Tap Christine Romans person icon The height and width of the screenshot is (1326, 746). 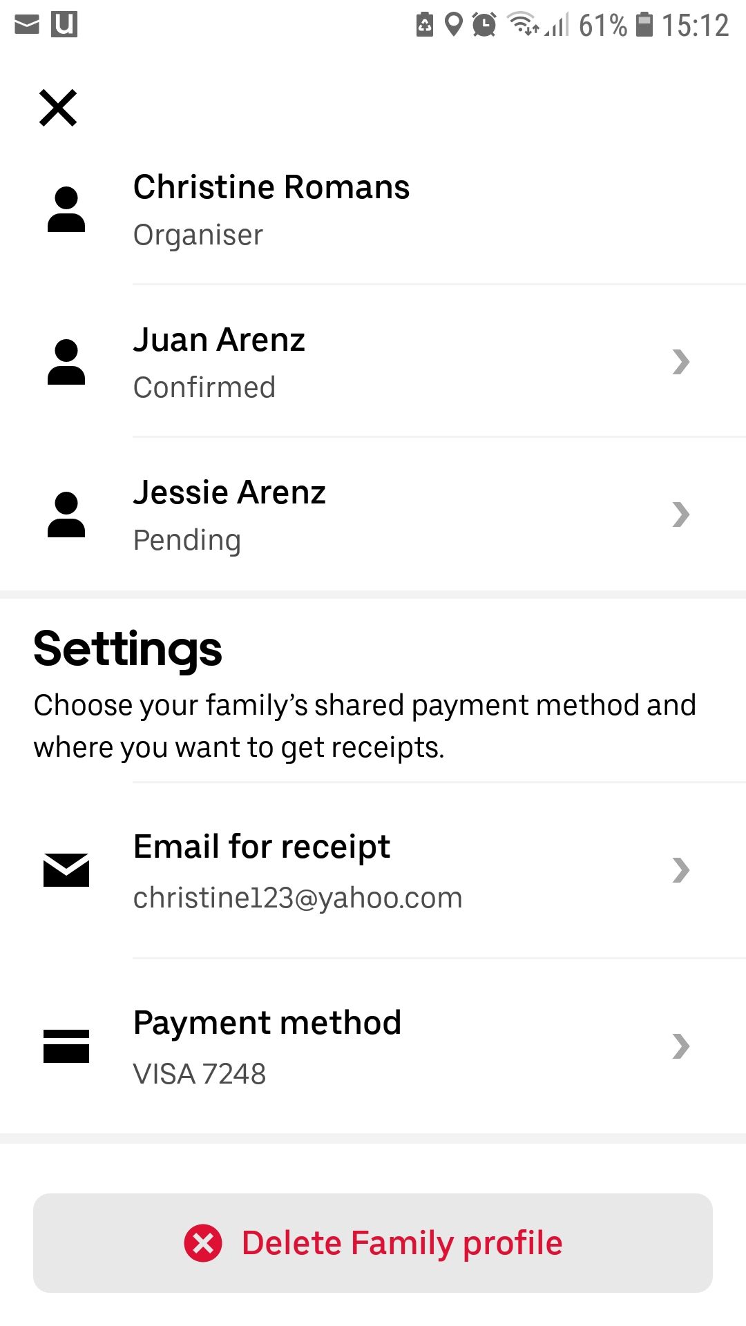click(66, 209)
